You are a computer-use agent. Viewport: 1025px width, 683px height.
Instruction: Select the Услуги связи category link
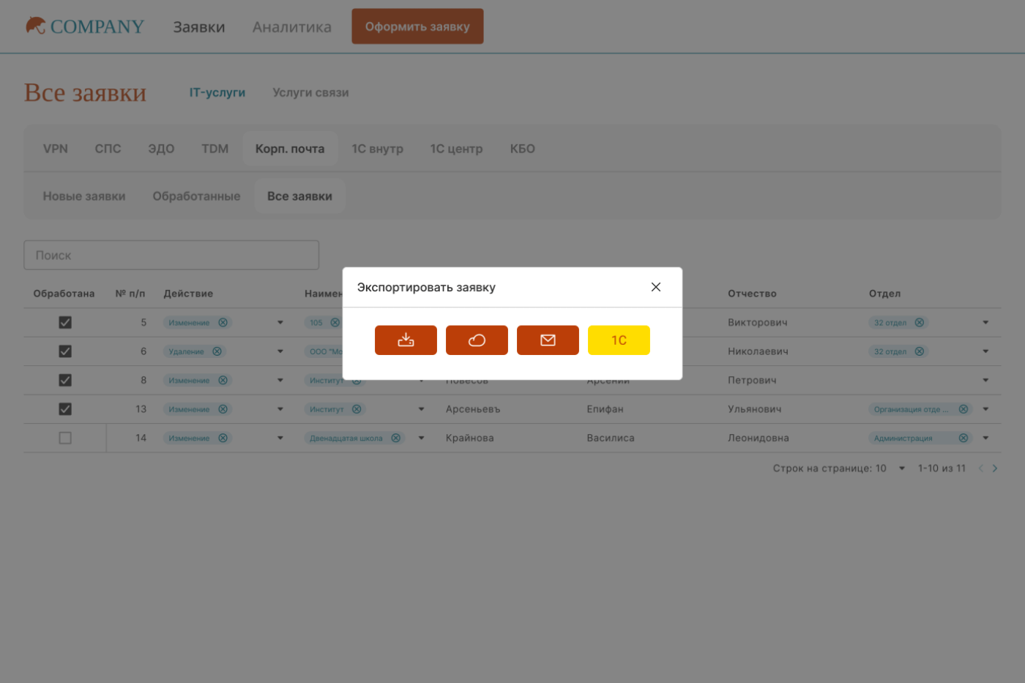[x=310, y=92]
